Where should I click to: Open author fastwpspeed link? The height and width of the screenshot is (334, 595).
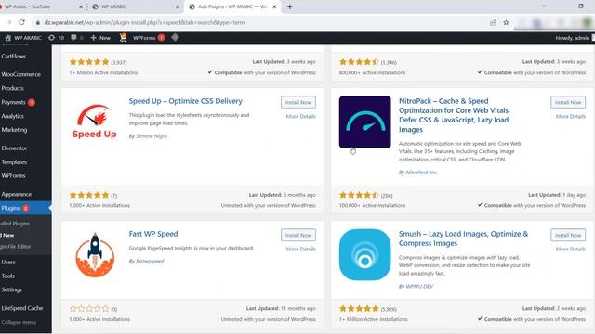coord(150,262)
